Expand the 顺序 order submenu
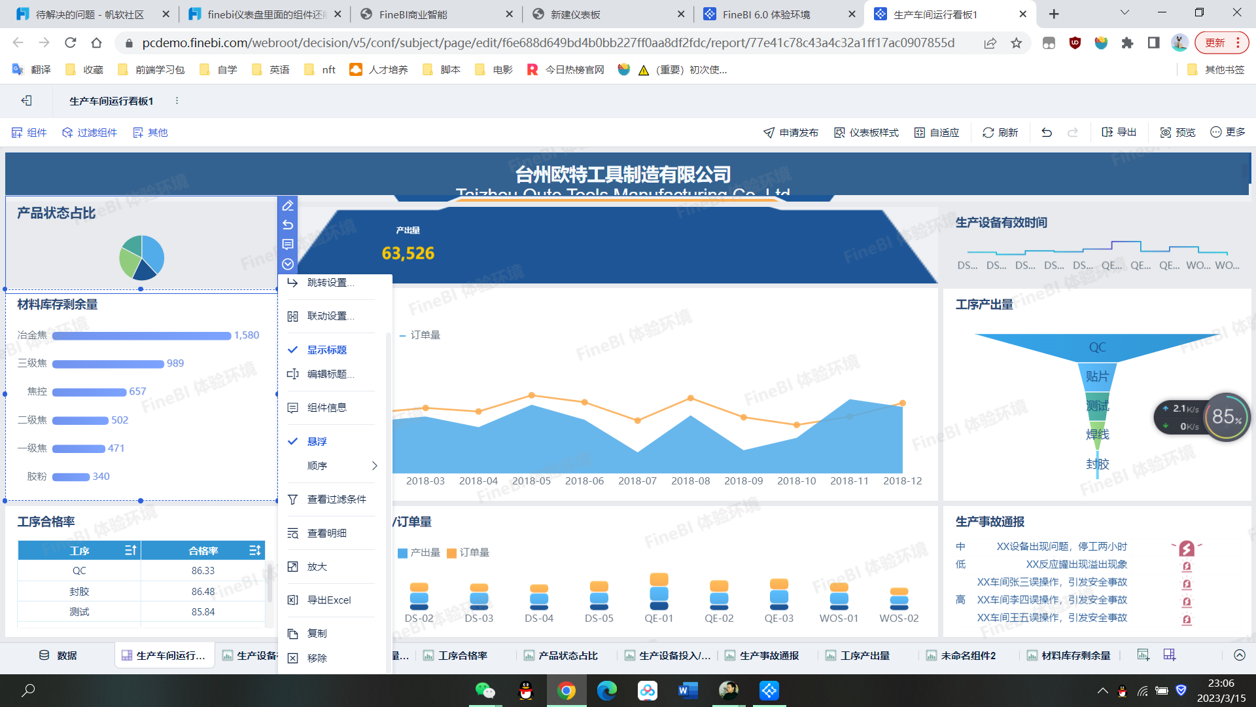The image size is (1256, 707). [332, 465]
